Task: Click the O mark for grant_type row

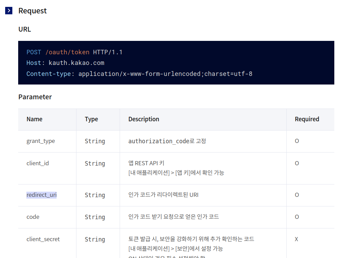Action: click(x=297, y=141)
